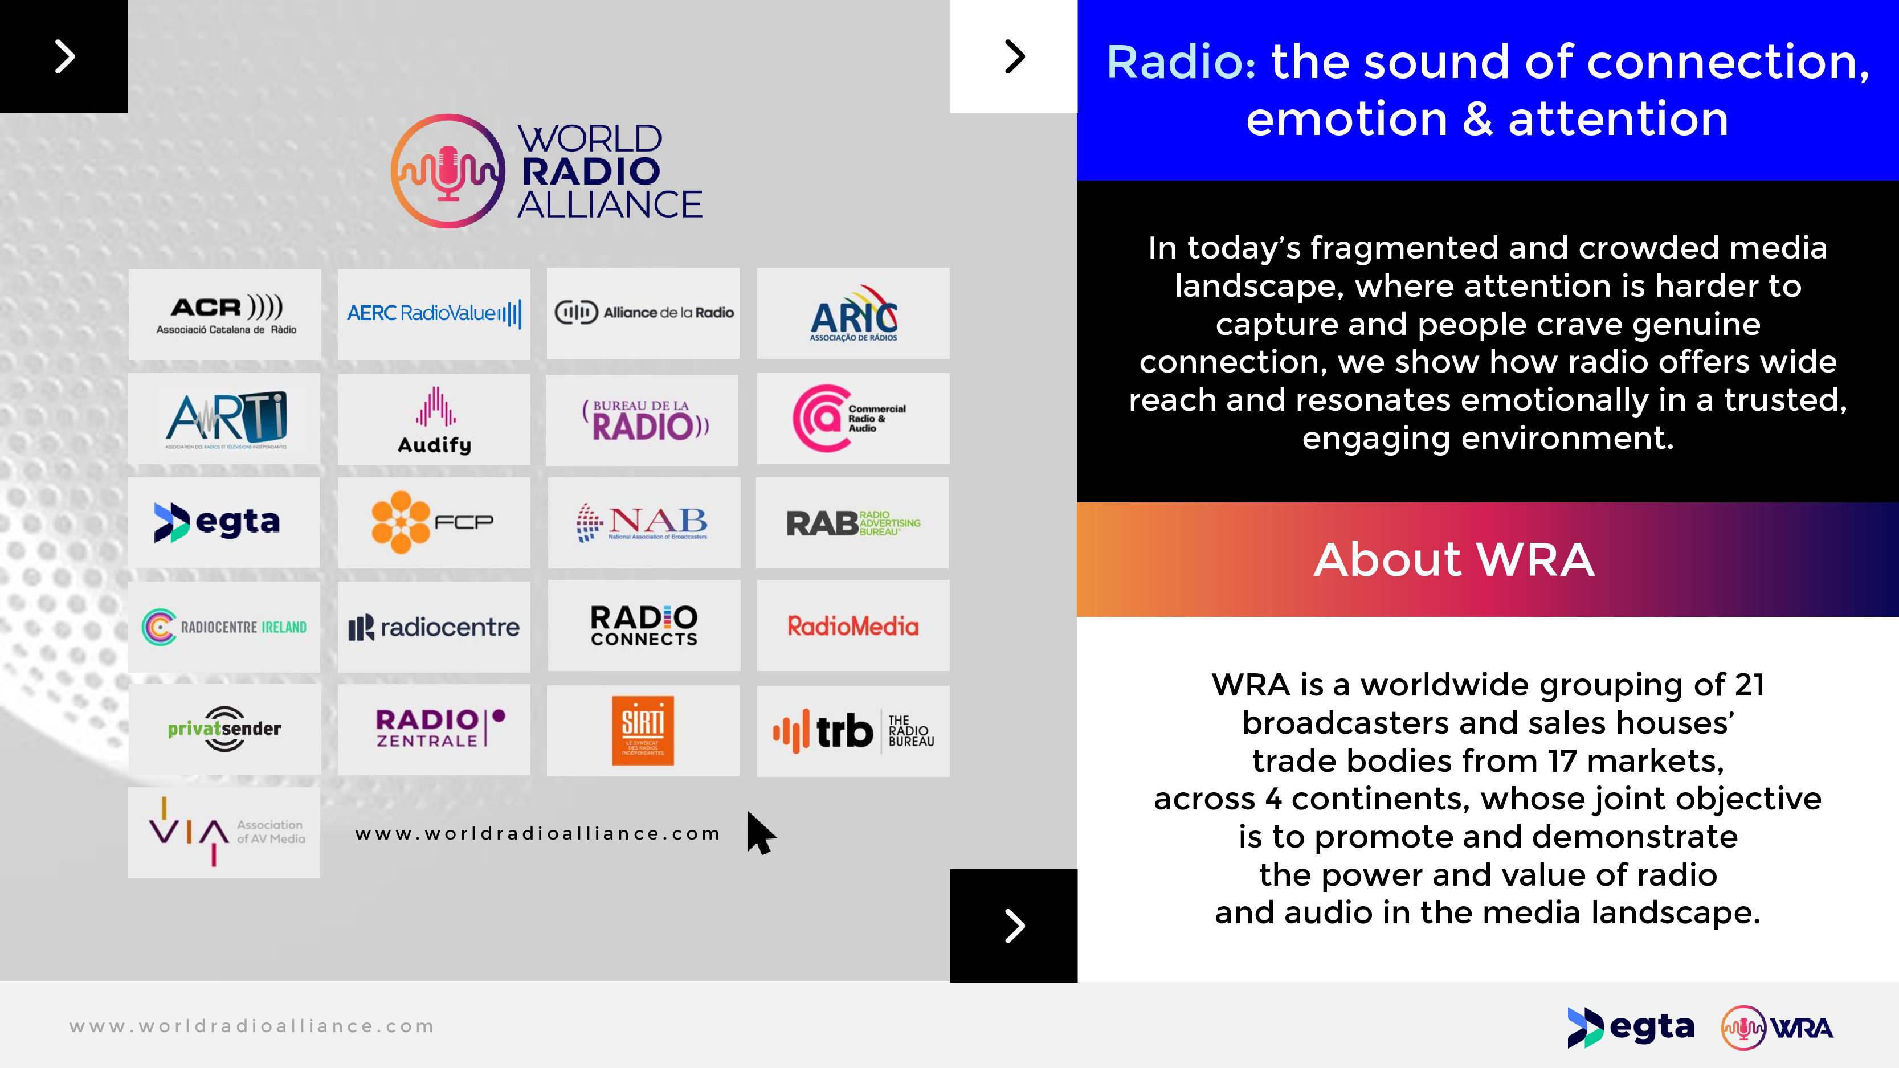This screenshot has height=1068, width=1899.
Task: Click the SIRTI orange logo tile
Action: point(643,730)
